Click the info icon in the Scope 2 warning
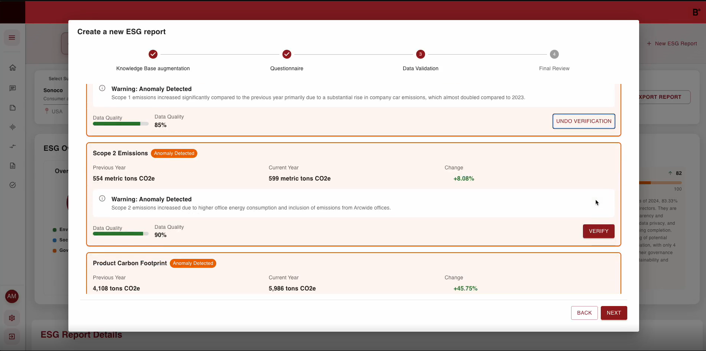The image size is (706, 351). (102, 198)
